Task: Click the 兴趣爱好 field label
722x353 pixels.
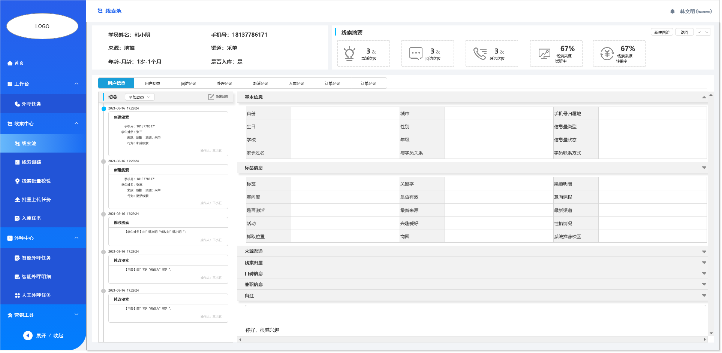Action: (409, 224)
